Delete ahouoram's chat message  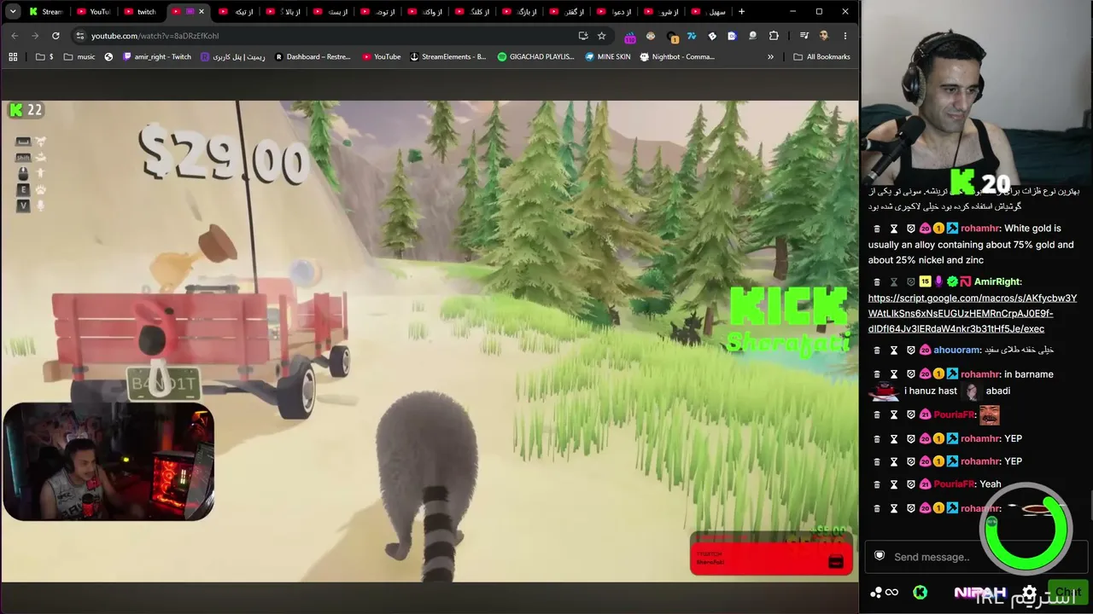coord(877,350)
